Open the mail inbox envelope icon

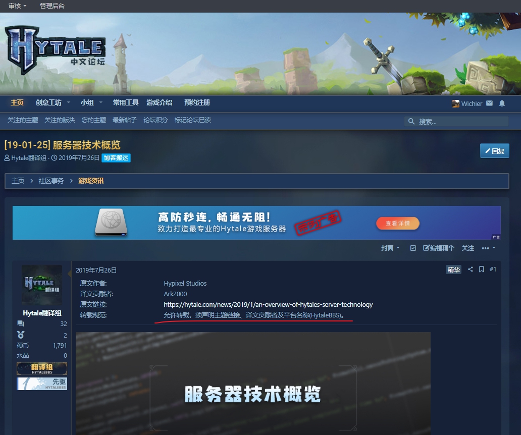pos(489,103)
